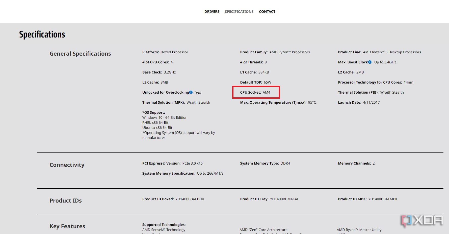Select 'Default TDP: 65W' text
This screenshot has height=234, width=449.
pos(256,82)
